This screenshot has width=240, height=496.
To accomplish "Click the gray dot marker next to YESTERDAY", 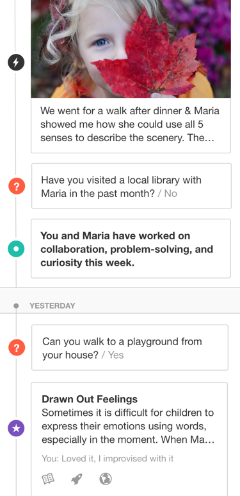I will (16, 306).
